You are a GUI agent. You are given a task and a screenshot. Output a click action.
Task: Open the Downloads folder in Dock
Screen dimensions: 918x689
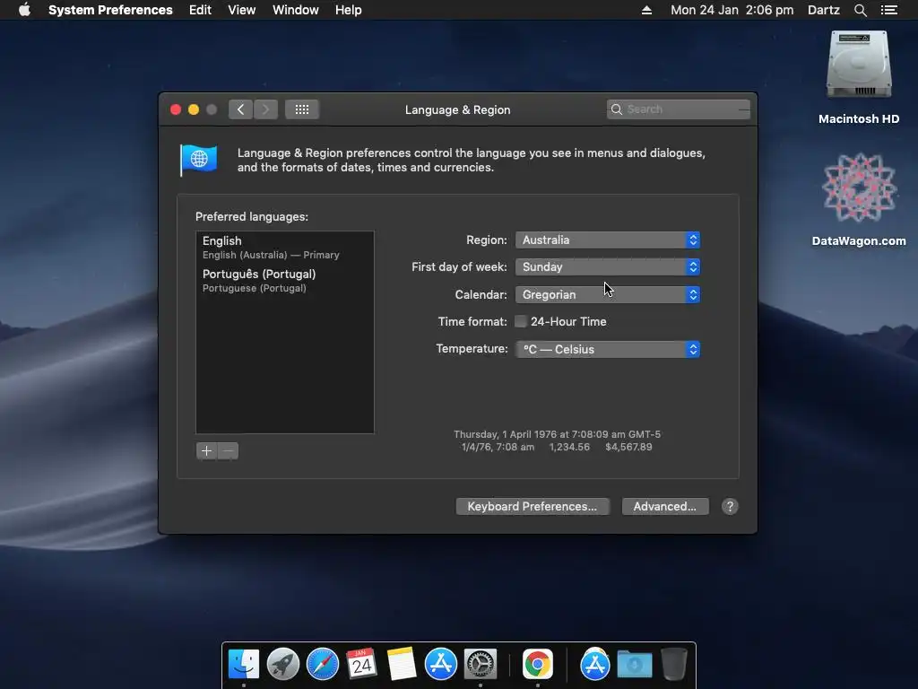(635, 665)
